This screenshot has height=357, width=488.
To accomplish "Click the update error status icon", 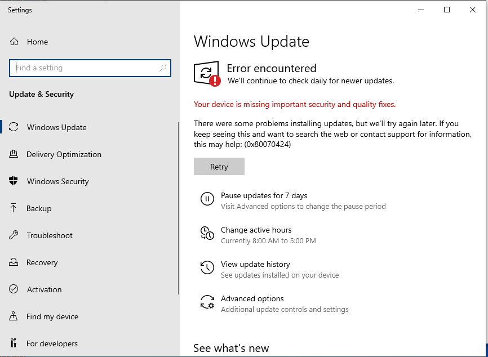I will pyautogui.click(x=207, y=74).
